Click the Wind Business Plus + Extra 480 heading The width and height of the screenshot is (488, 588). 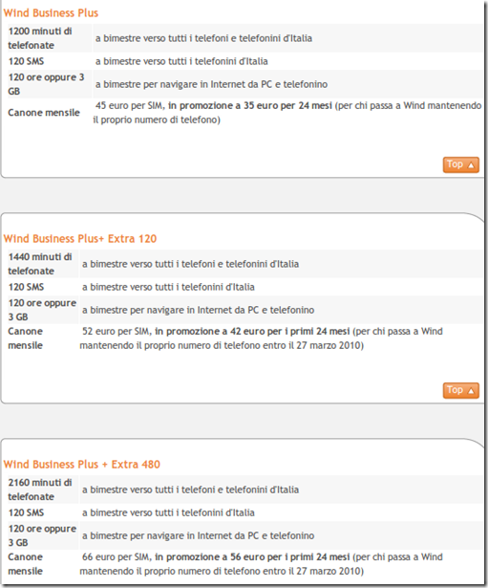coord(81,465)
